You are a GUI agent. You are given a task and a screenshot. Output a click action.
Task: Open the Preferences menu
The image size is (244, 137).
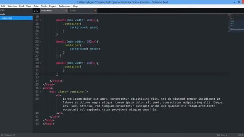pos(64,6)
